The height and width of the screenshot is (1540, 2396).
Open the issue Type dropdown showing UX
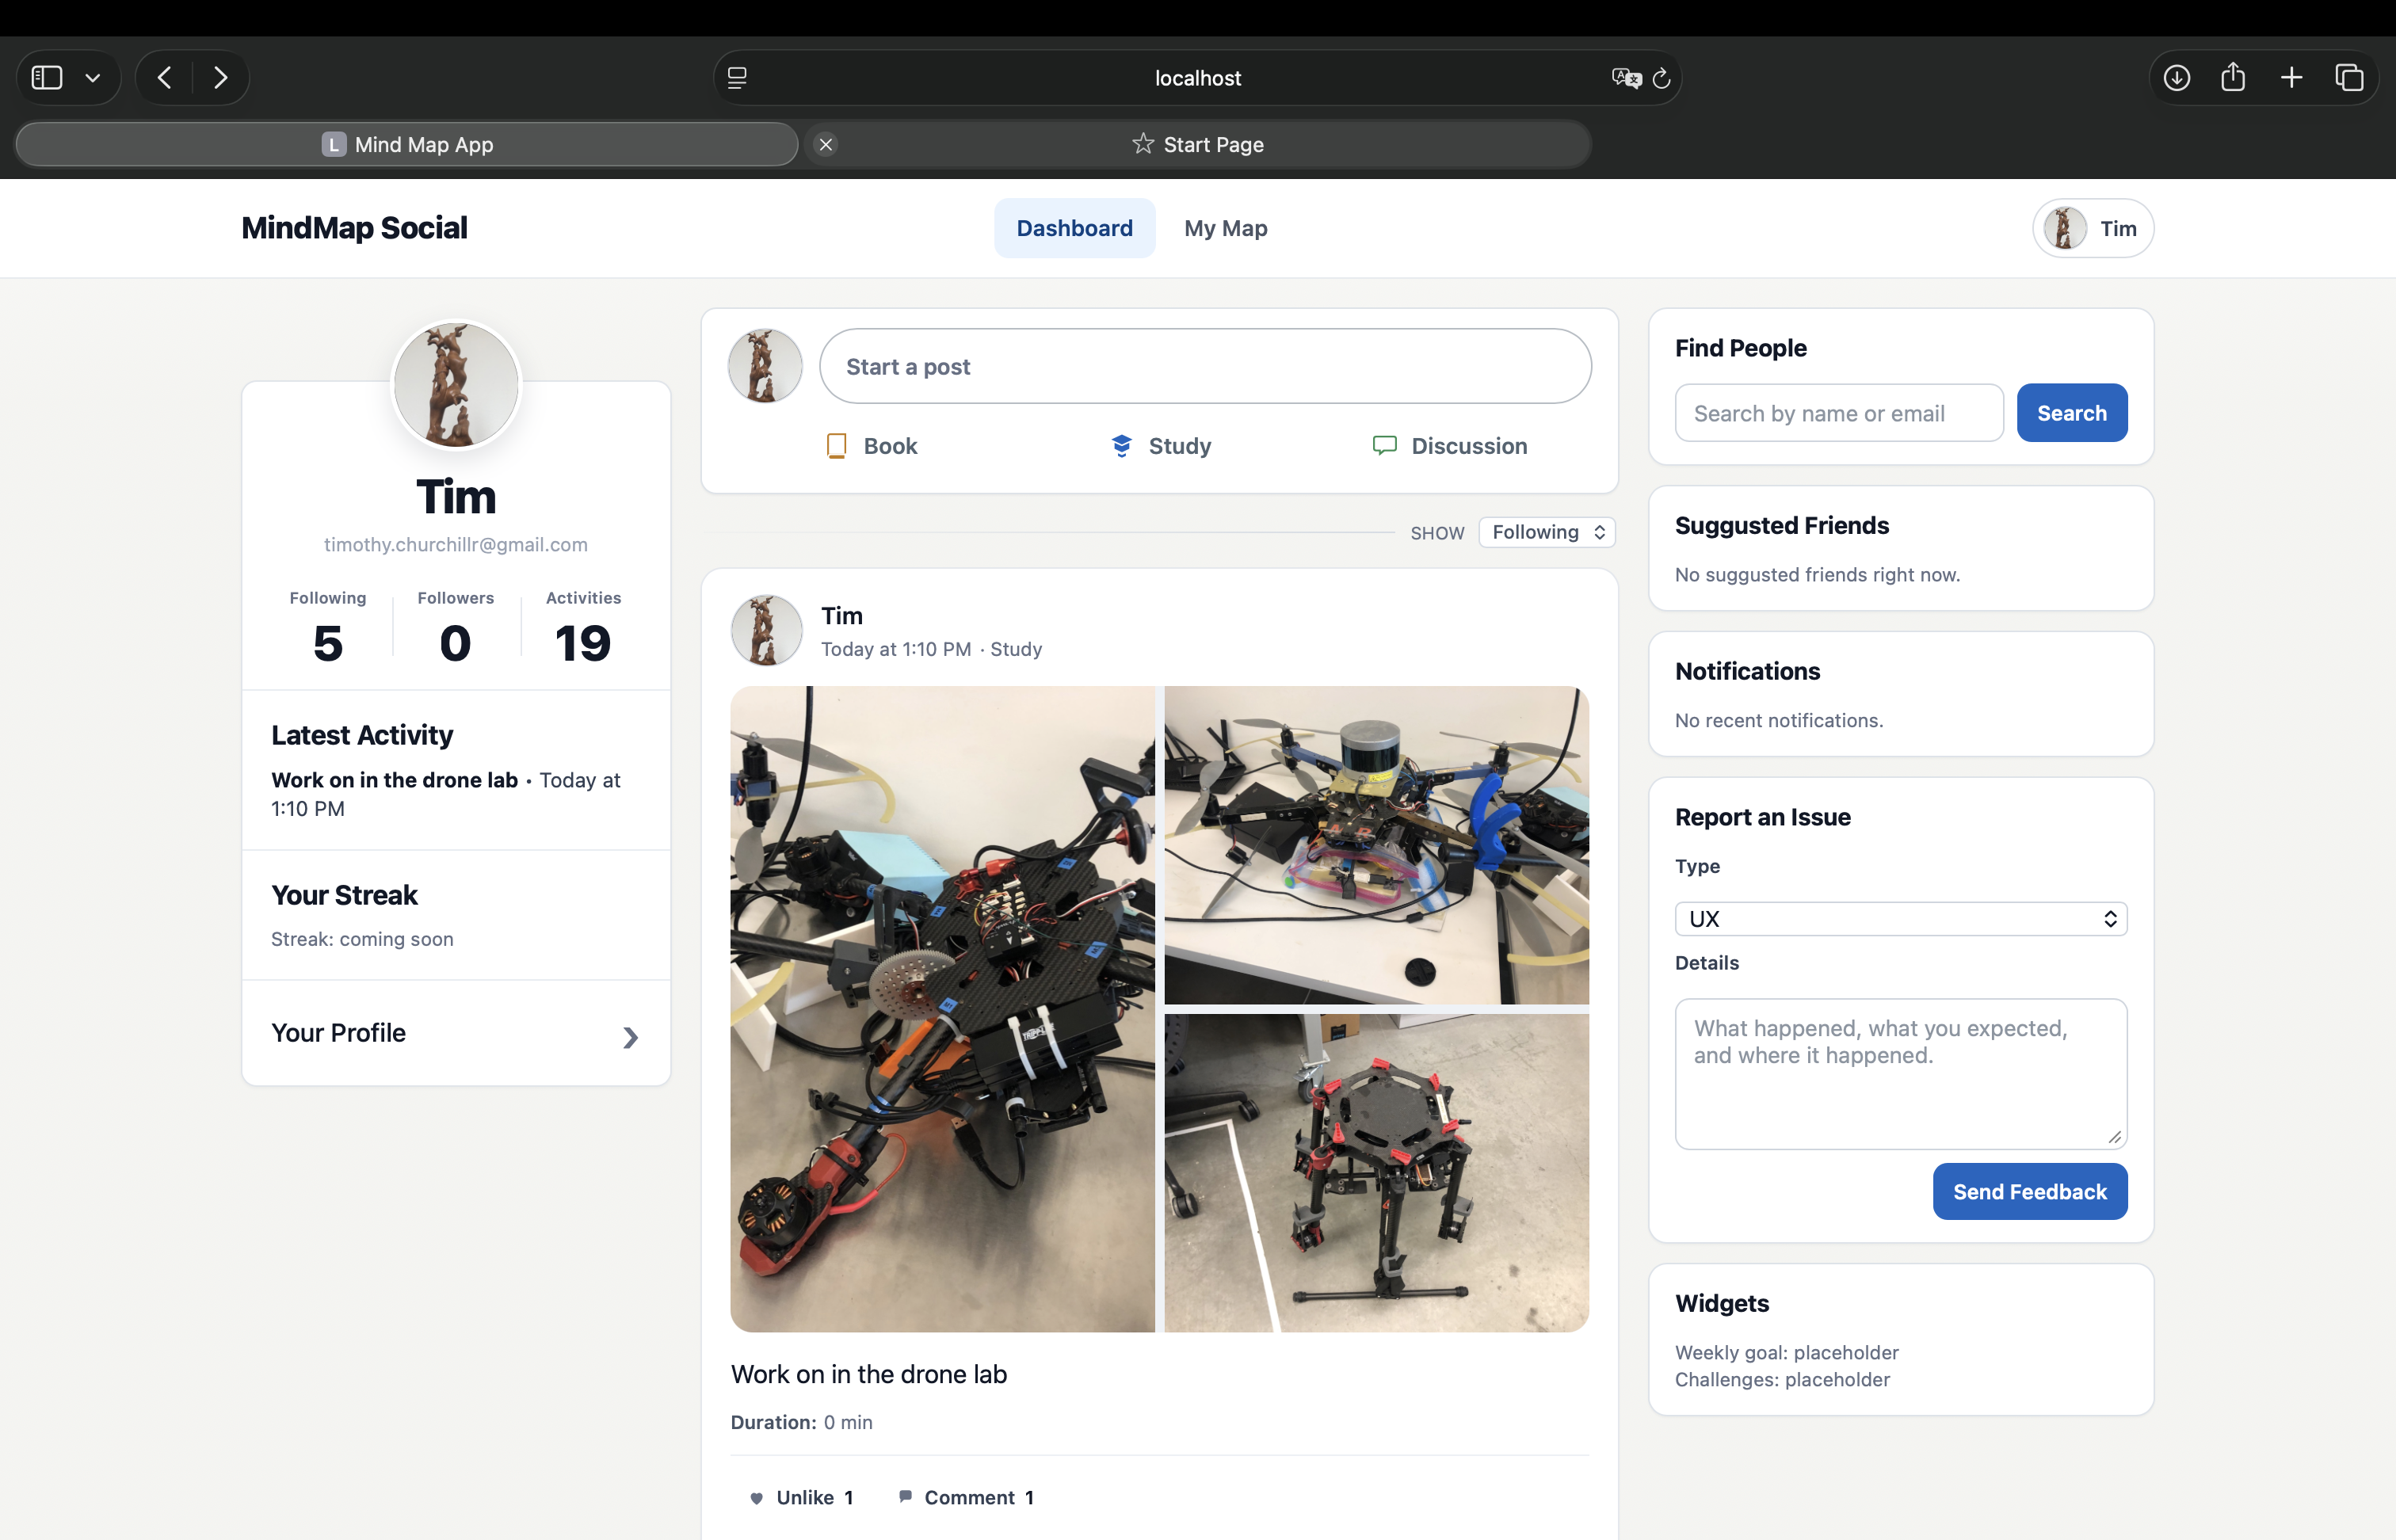1900,919
